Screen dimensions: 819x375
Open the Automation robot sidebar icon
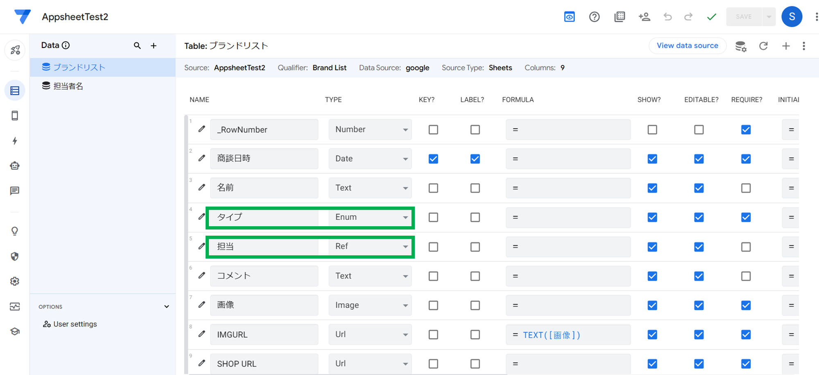coord(15,166)
